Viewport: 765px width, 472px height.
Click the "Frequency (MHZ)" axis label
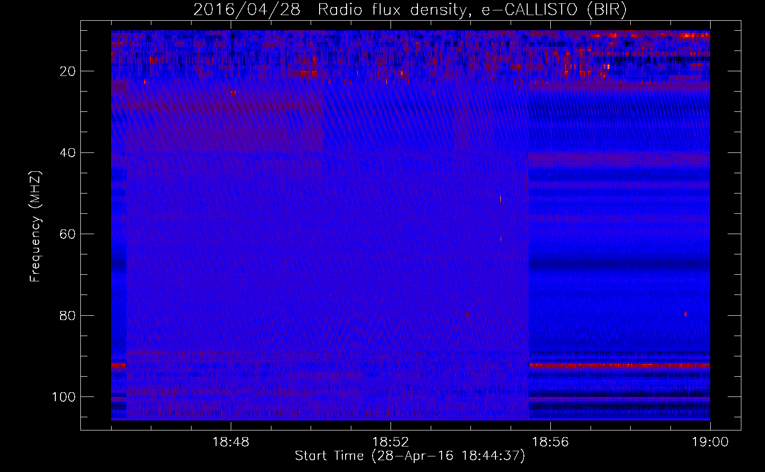click(x=35, y=226)
